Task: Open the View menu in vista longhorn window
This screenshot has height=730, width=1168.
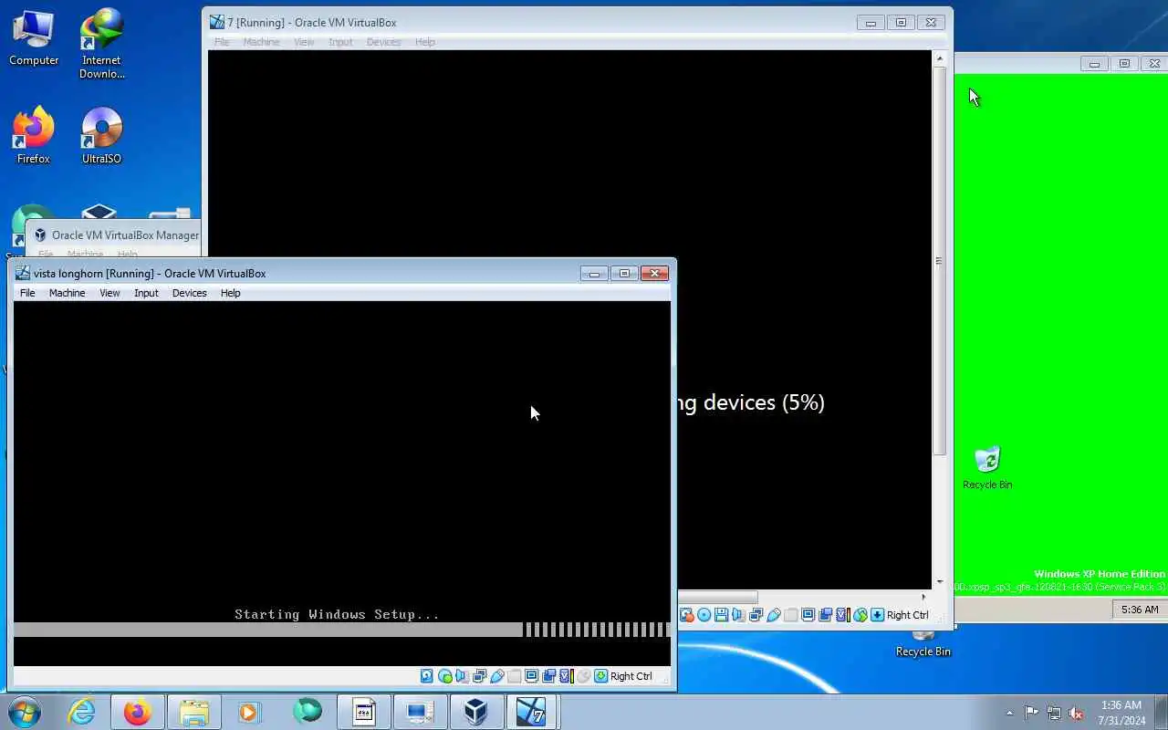Action: 109,293
